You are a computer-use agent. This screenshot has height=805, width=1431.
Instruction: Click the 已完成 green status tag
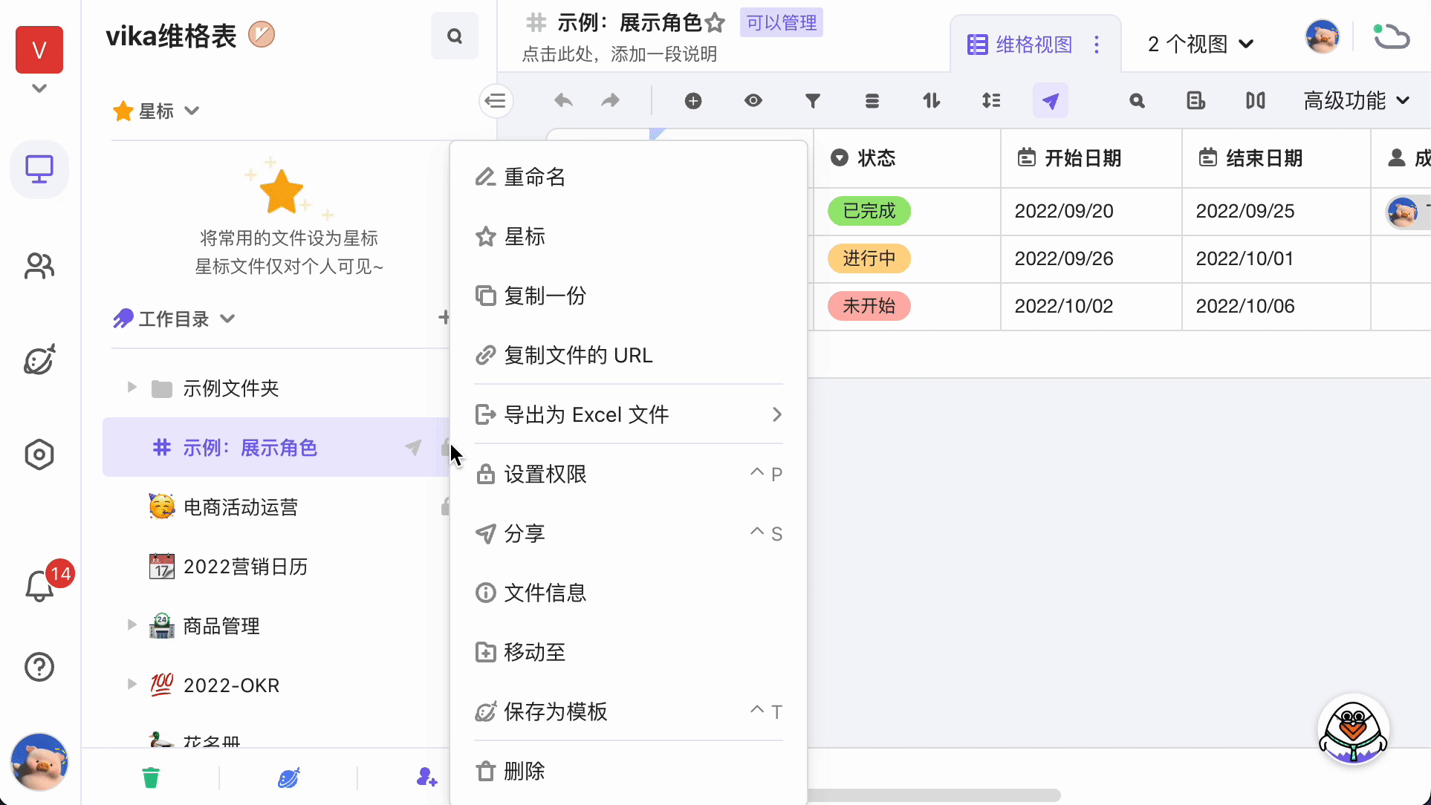(869, 211)
